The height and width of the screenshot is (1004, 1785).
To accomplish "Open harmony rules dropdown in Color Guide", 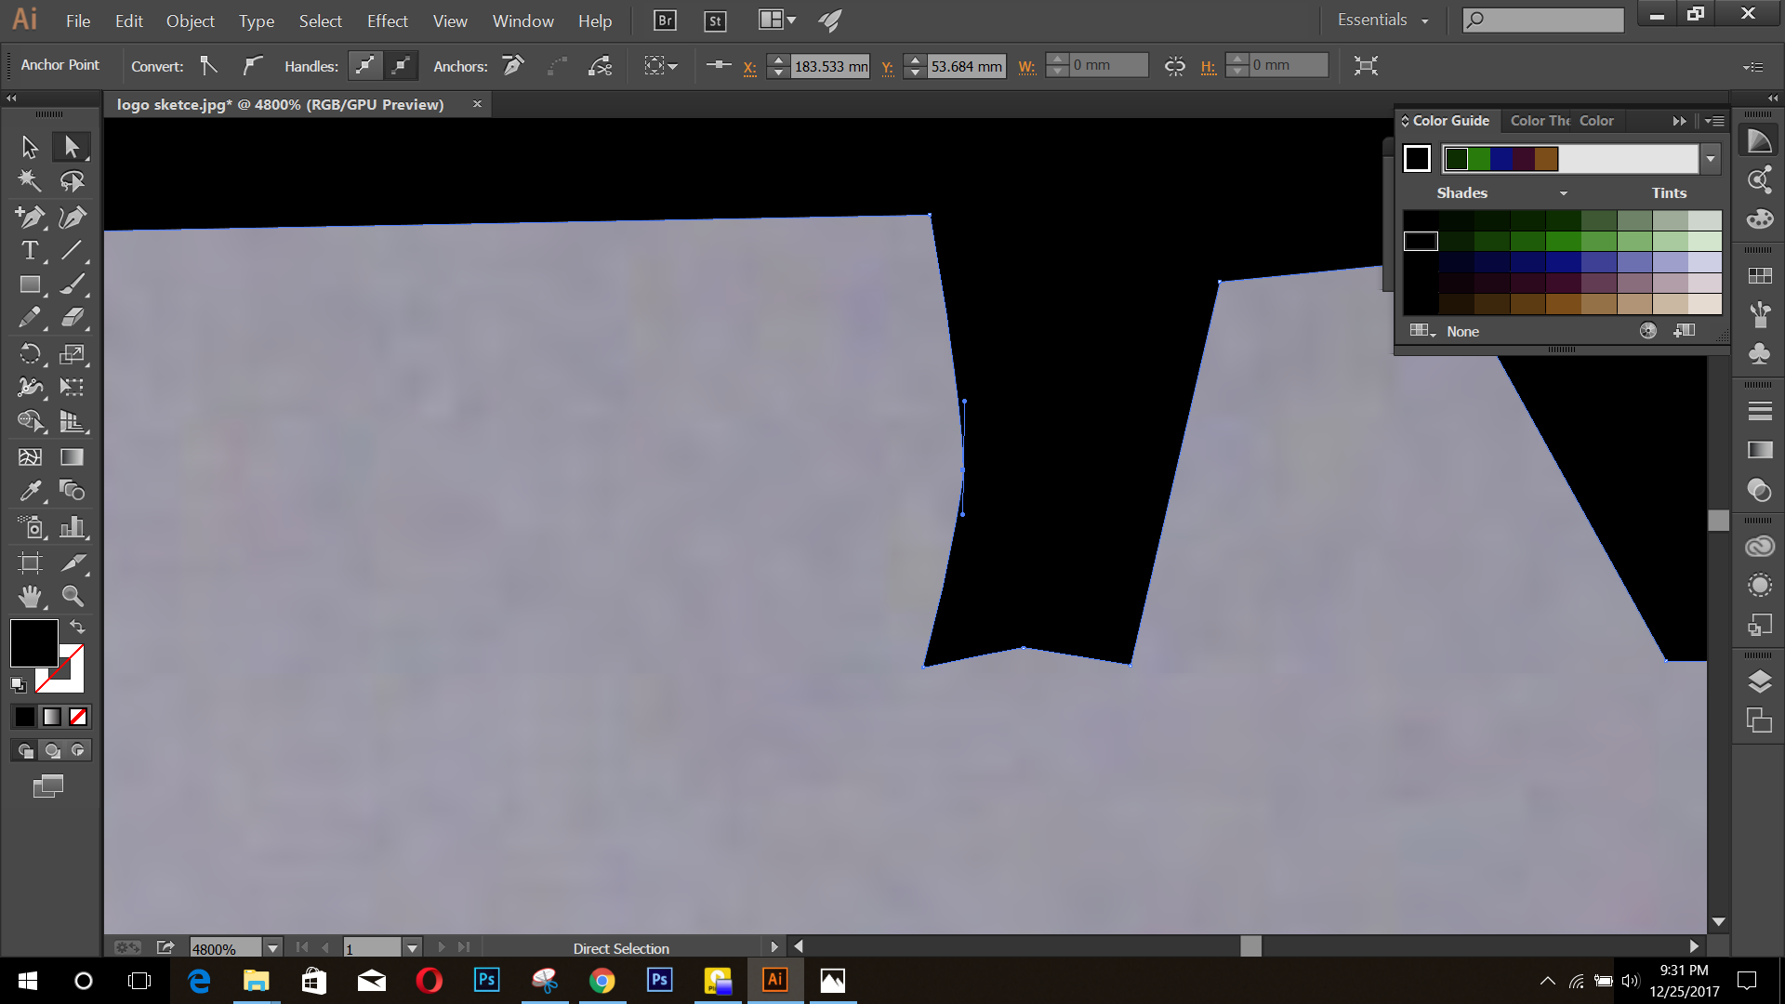I will tap(1710, 159).
